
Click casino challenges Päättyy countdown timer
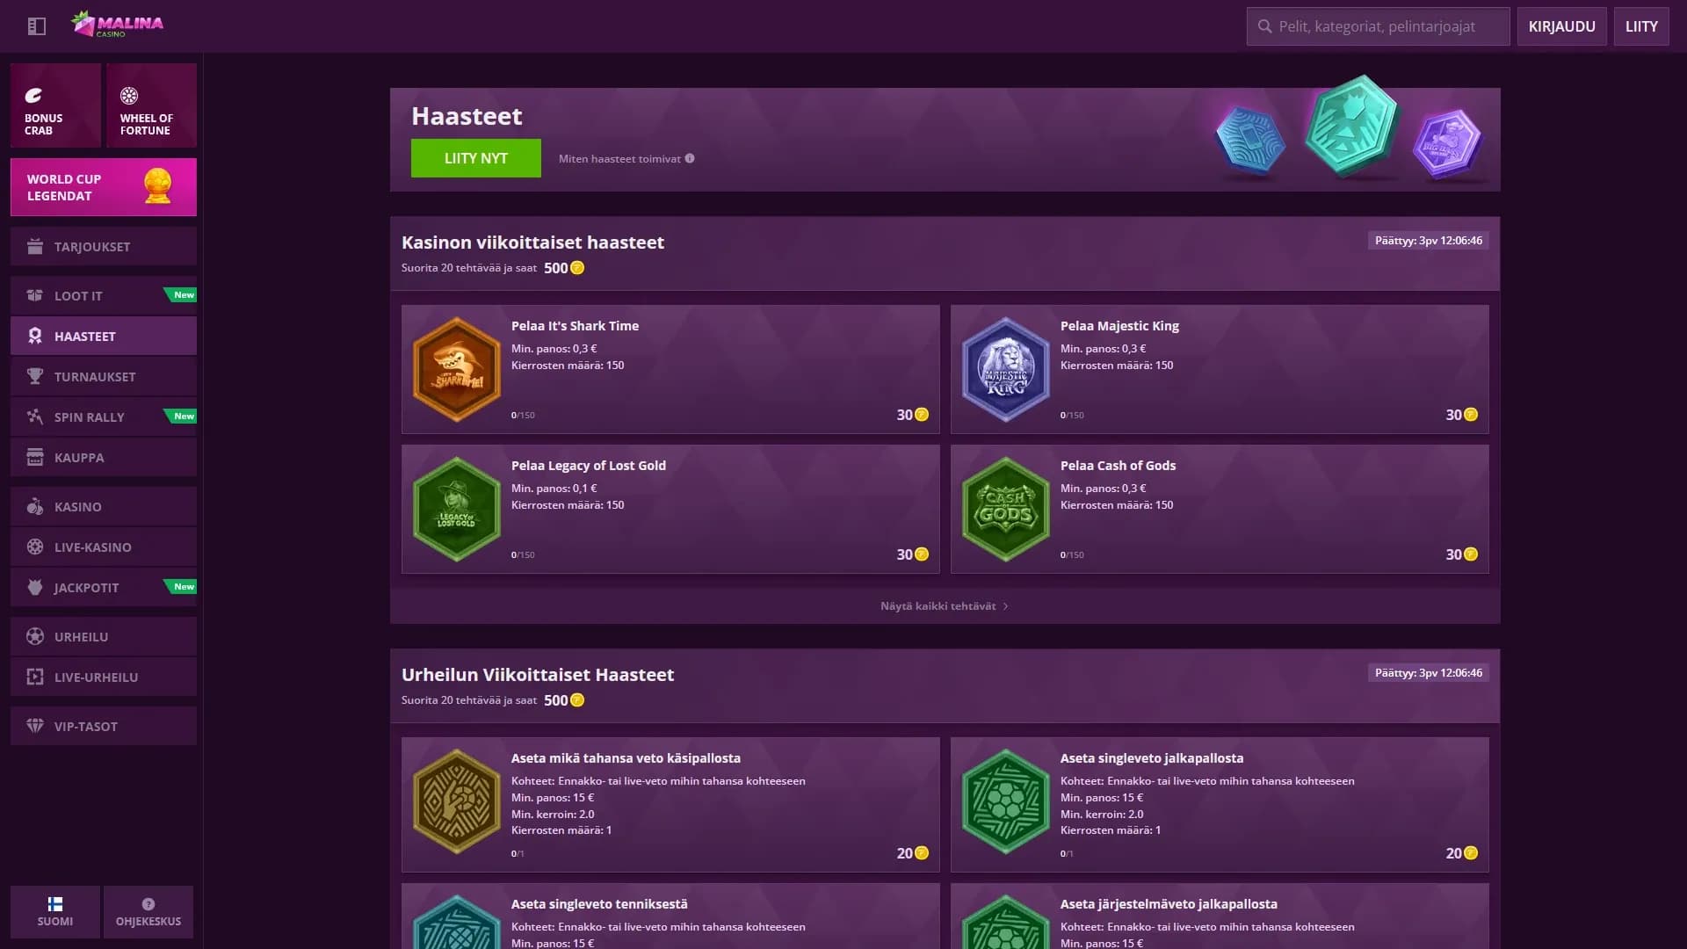click(1429, 241)
